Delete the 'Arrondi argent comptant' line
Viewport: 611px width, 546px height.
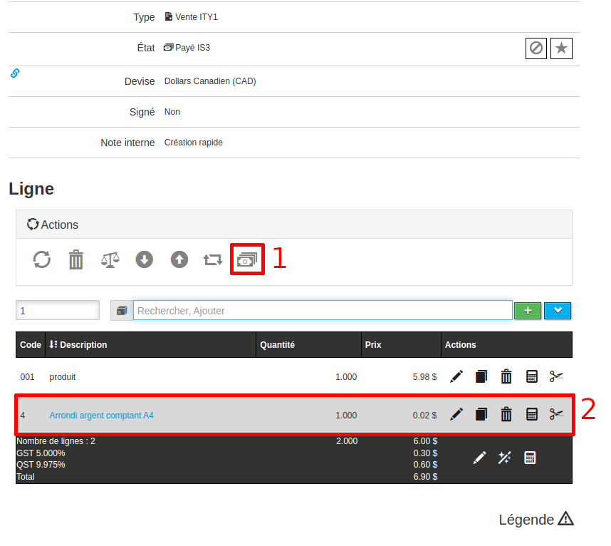pos(506,414)
